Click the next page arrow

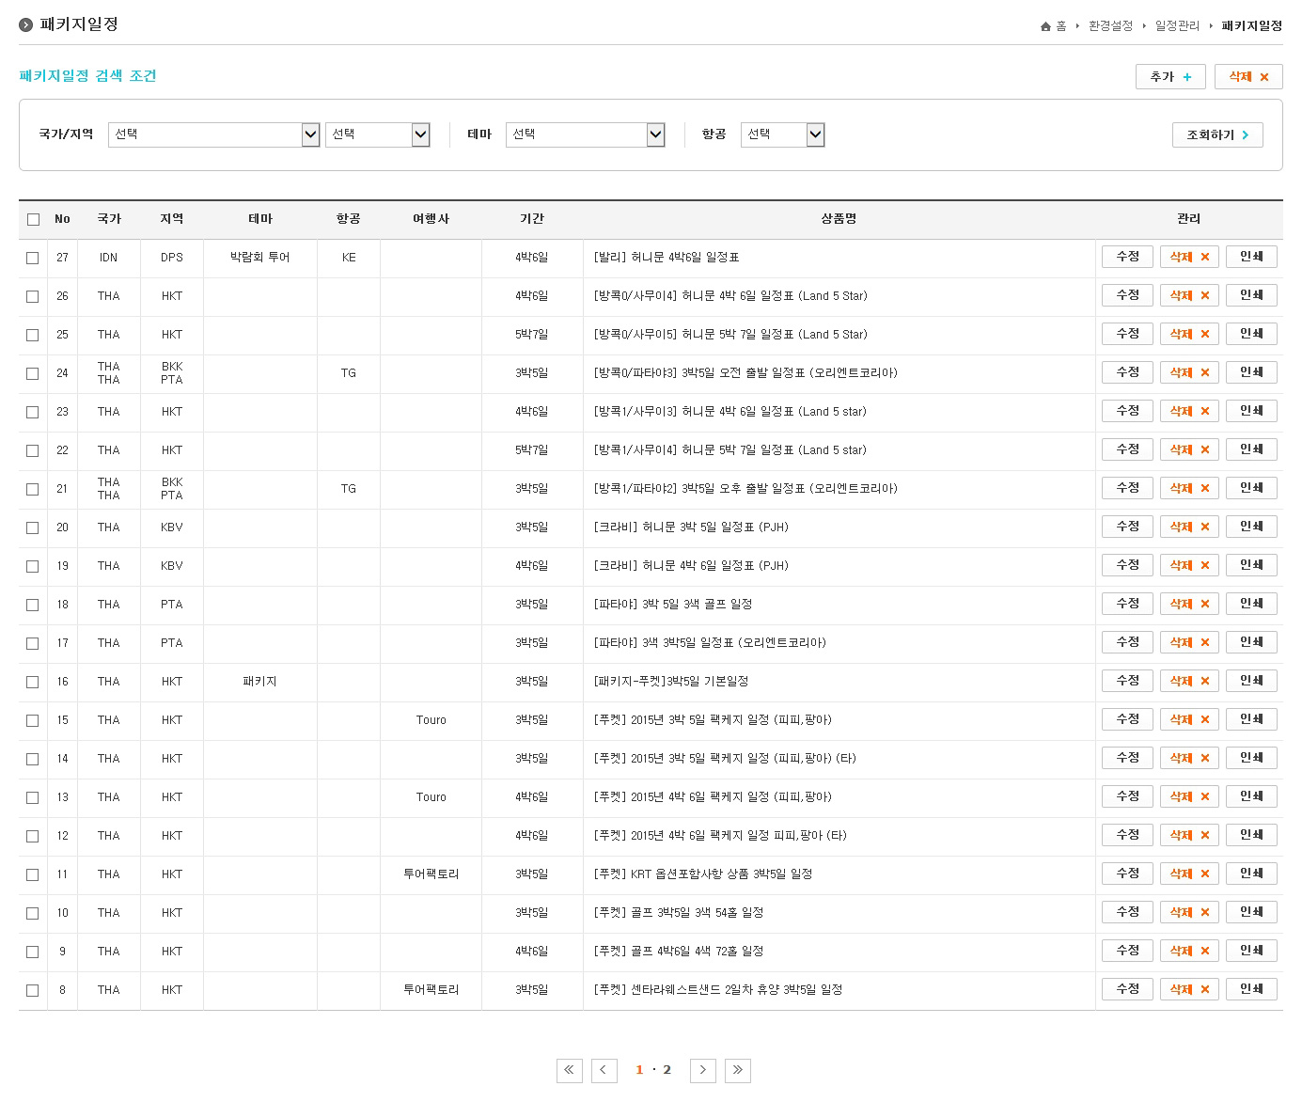pos(702,1070)
